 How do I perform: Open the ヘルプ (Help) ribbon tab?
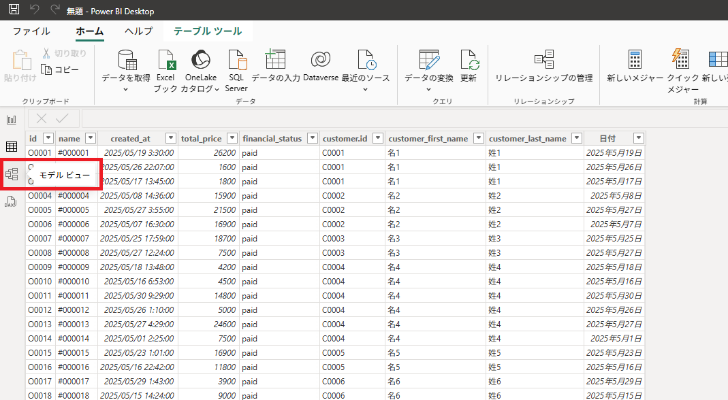click(x=139, y=31)
